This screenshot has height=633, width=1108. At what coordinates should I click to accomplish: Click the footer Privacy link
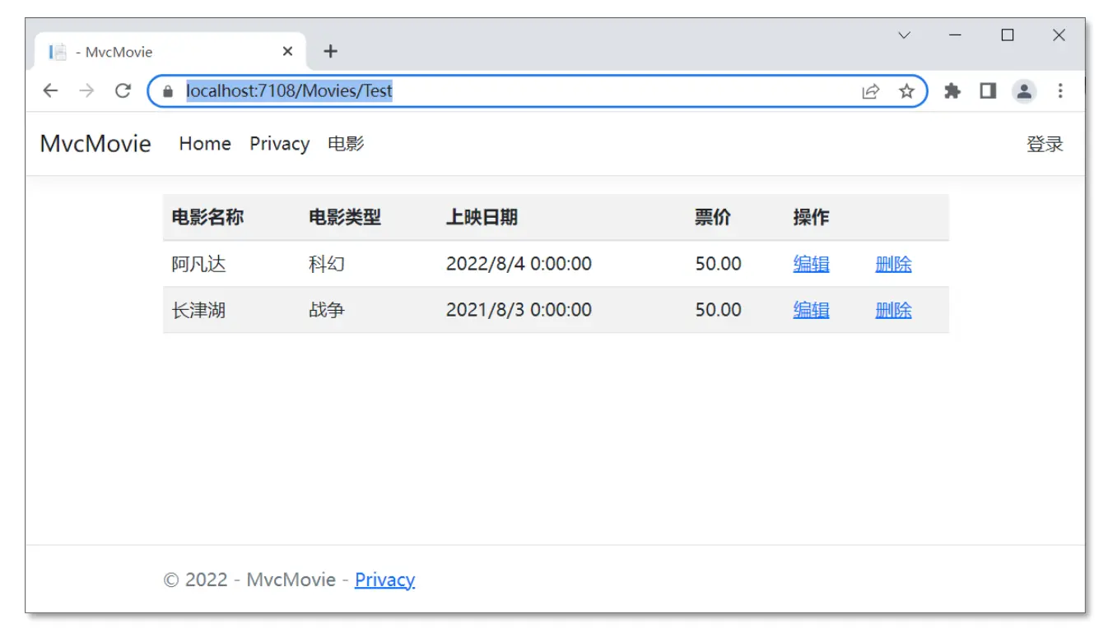pyautogui.click(x=384, y=580)
